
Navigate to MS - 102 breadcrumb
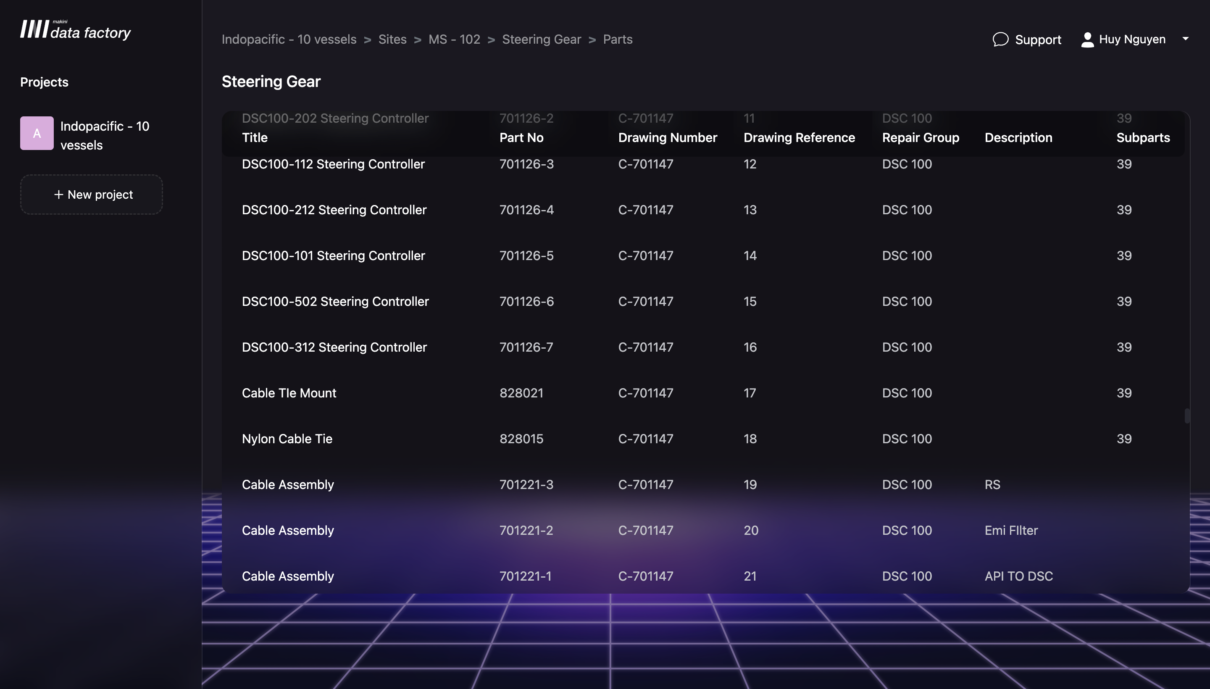coord(454,39)
